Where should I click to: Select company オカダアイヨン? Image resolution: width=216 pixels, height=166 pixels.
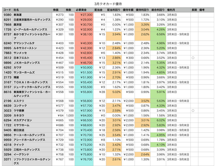tap(23, 120)
